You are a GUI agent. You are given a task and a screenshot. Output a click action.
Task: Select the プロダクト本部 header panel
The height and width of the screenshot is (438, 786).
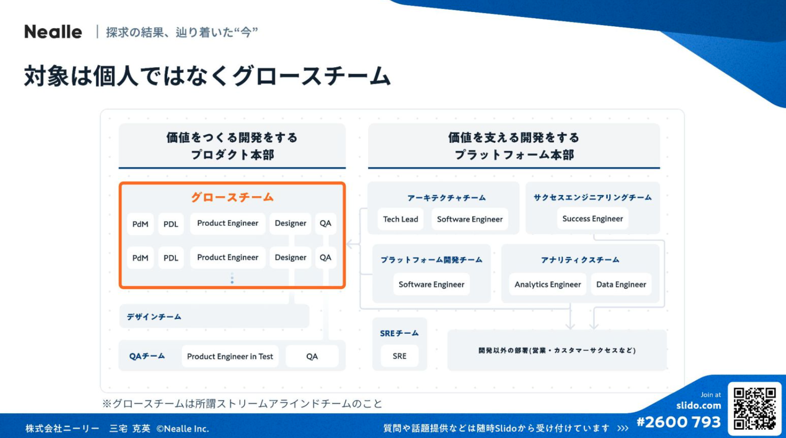[x=232, y=146]
